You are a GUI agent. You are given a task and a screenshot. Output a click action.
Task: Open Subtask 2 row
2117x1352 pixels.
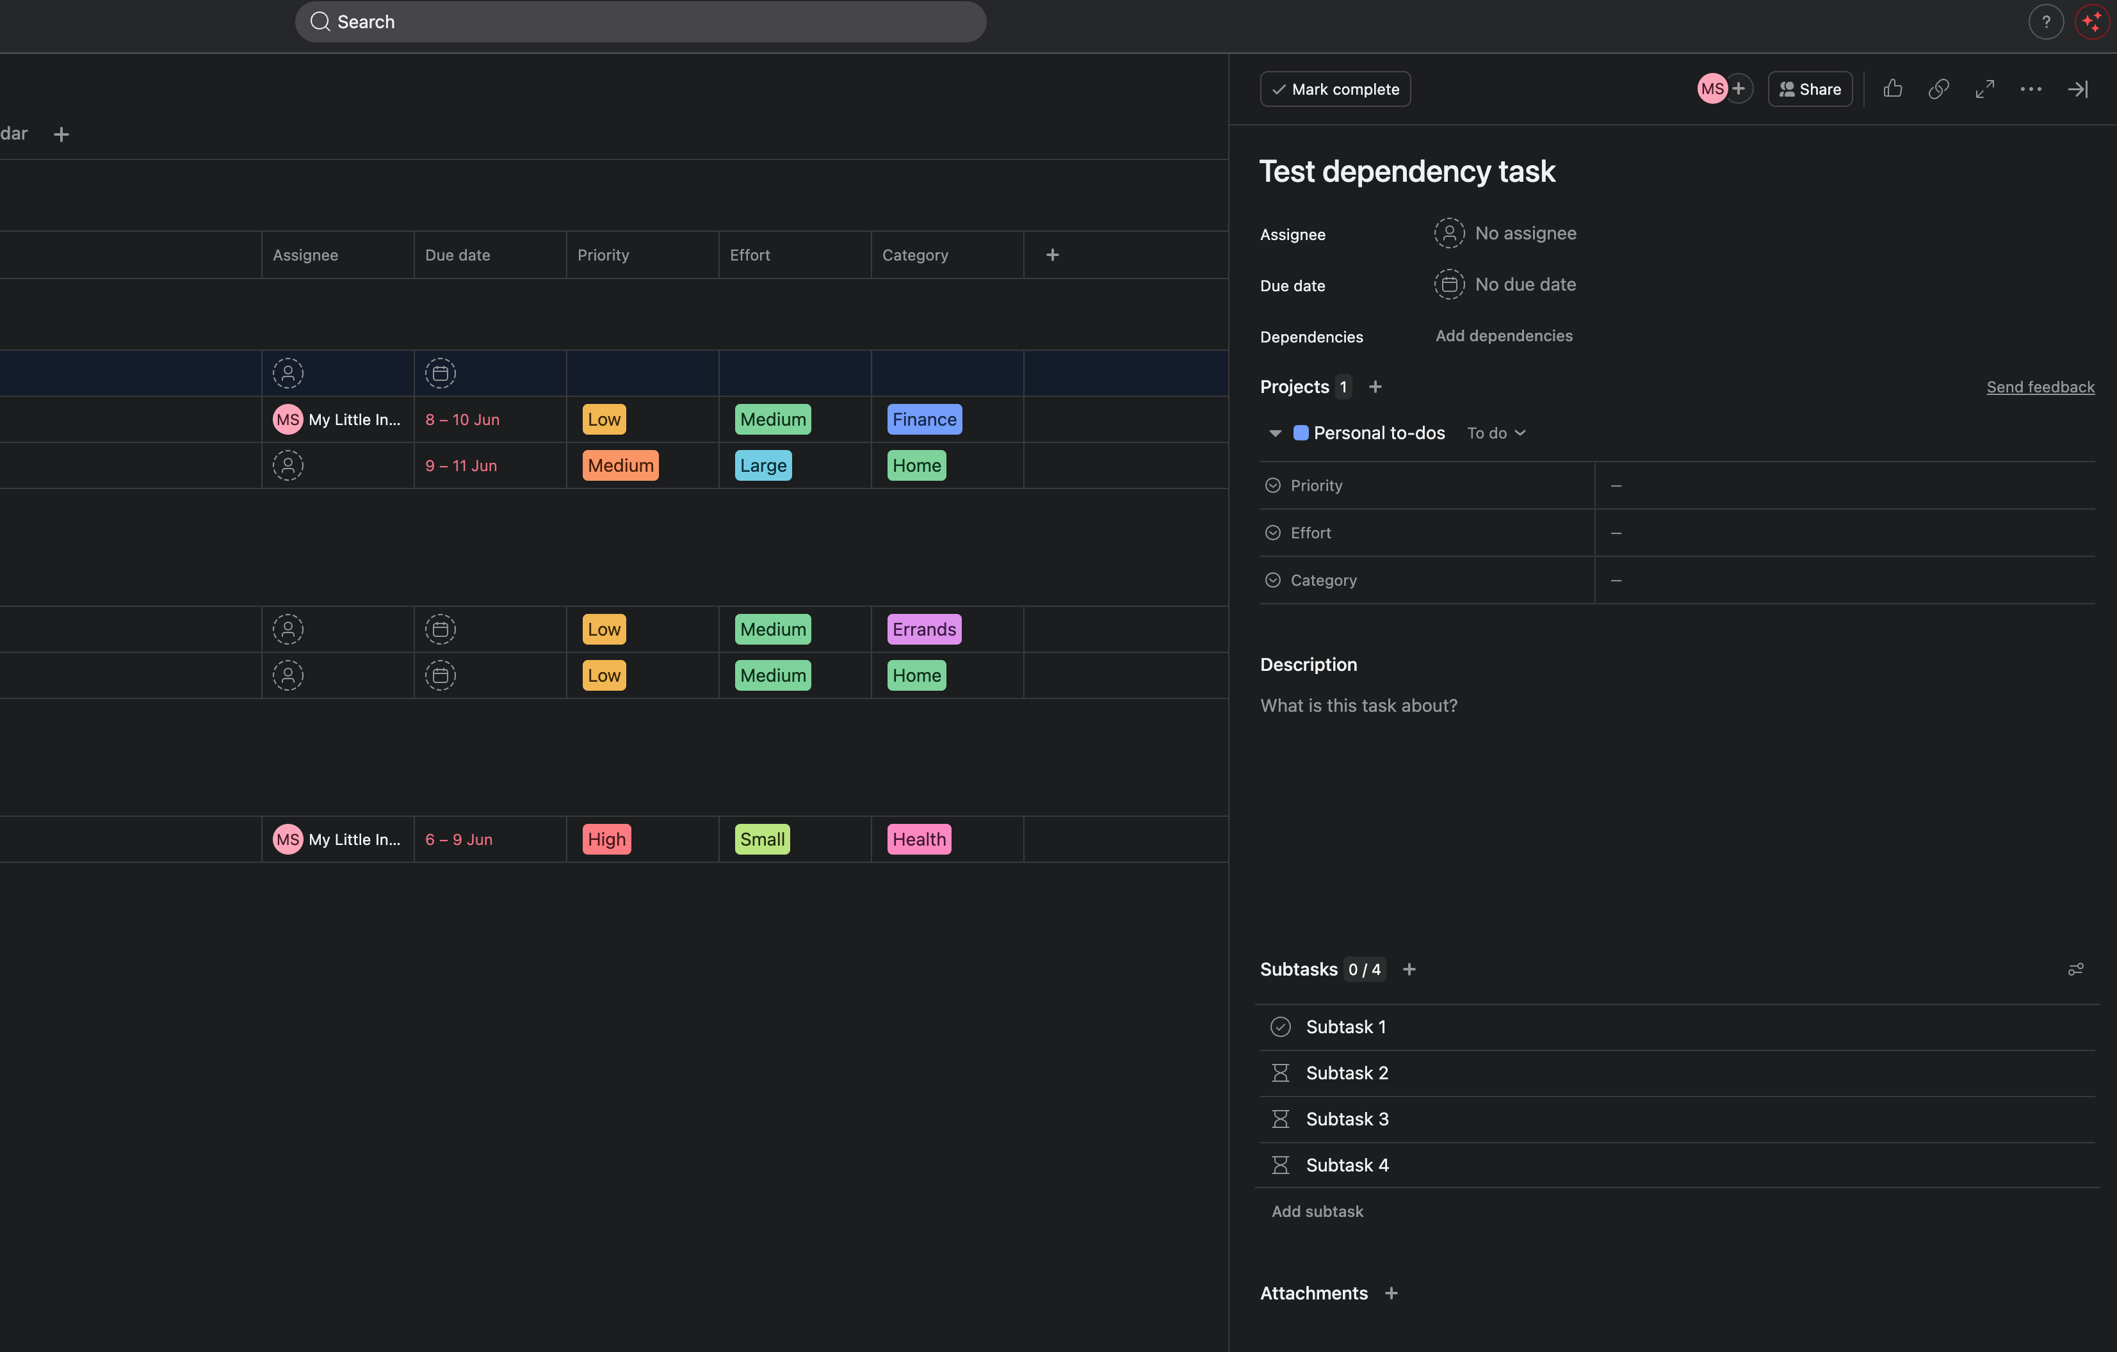click(1676, 1072)
